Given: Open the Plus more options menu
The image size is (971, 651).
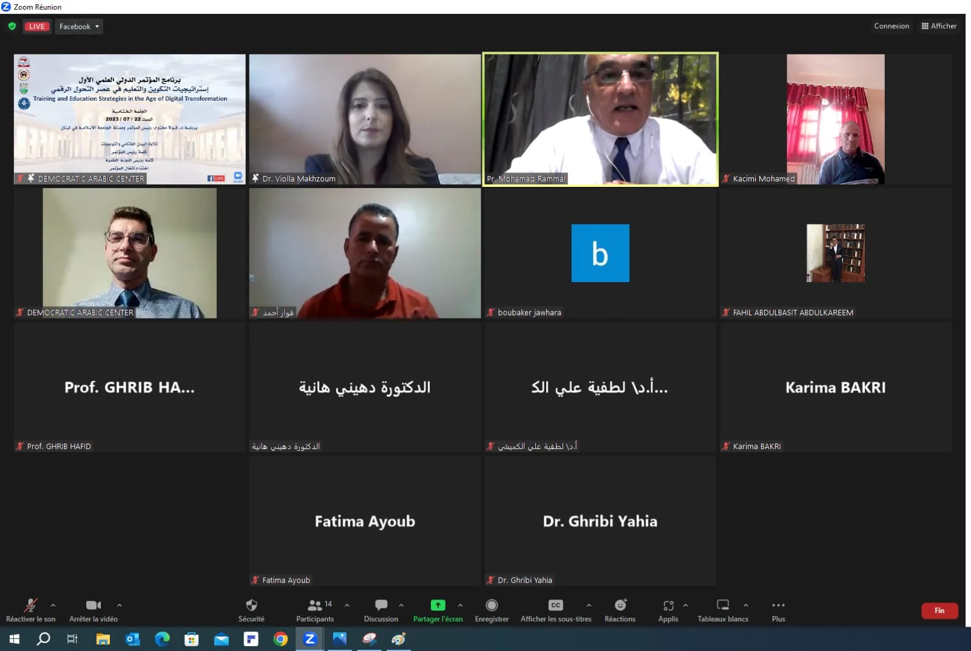Looking at the screenshot, I should [778, 609].
